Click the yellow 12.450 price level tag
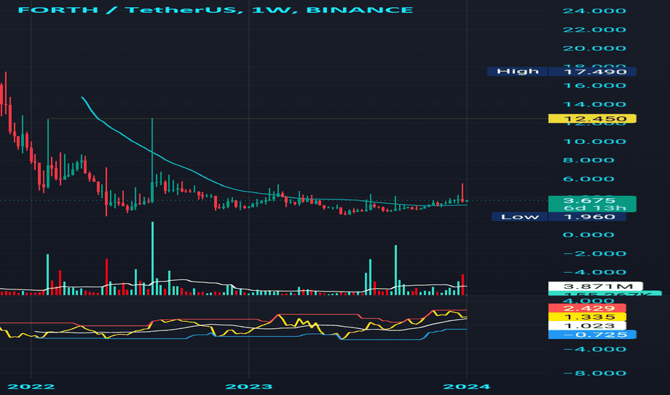Image resolution: width=670 pixels, height=395 pixels. 592,118
